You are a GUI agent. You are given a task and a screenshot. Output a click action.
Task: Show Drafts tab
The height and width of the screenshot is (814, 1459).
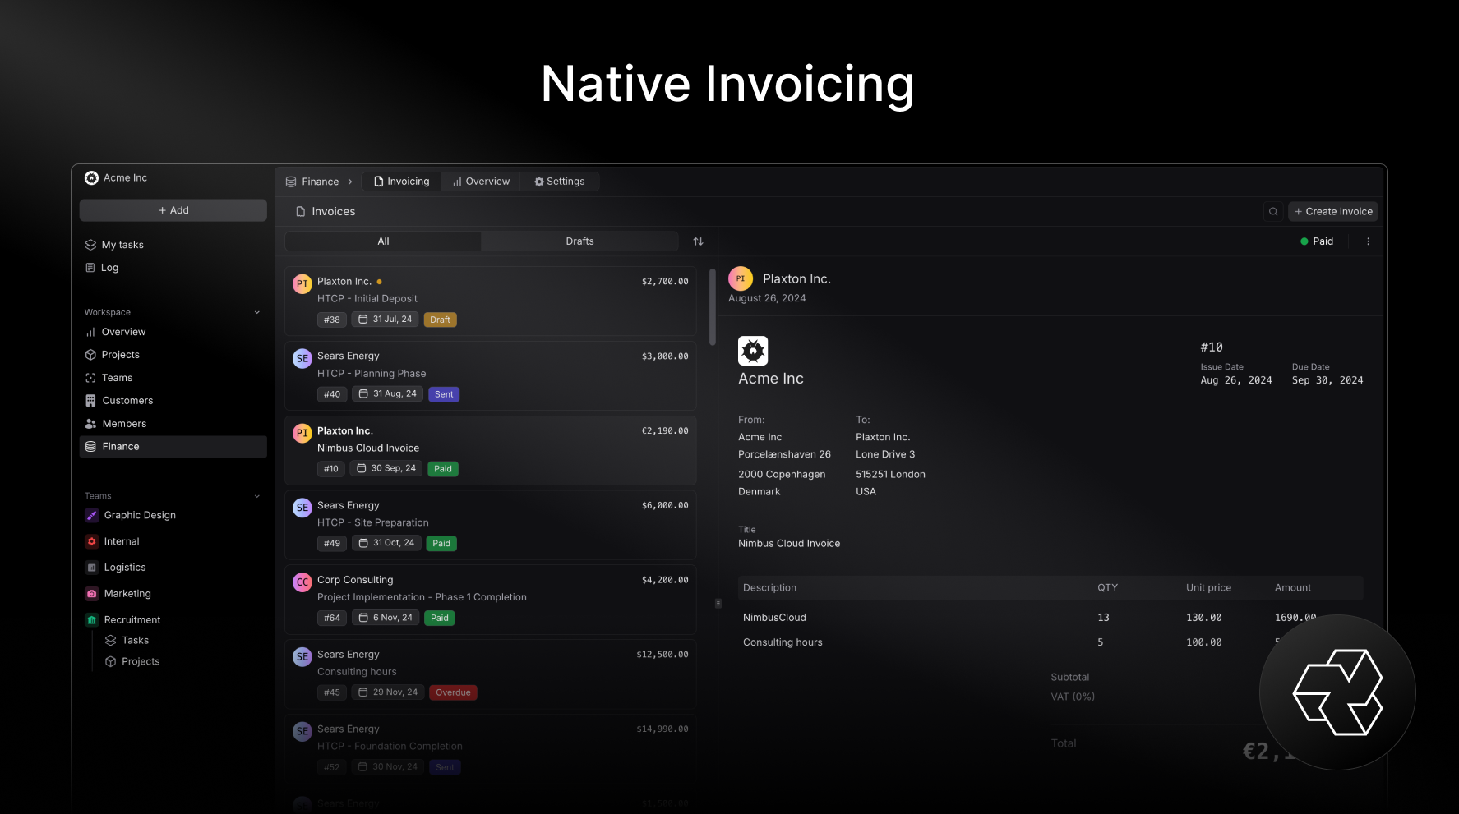tap(579, 241)
